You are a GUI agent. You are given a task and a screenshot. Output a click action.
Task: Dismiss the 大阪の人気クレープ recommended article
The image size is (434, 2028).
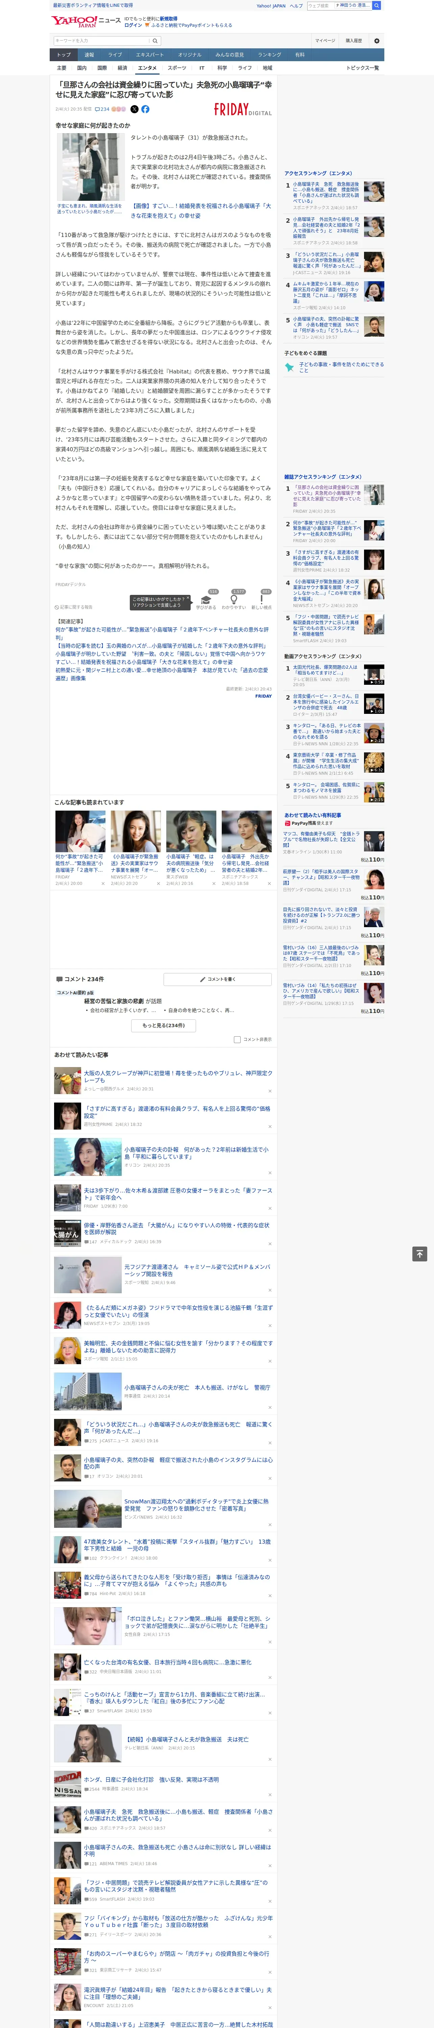(270, 1090)
